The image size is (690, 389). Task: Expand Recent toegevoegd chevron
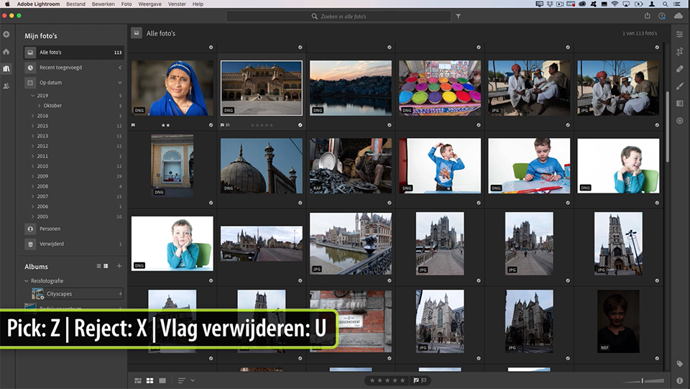click(x=120, y=68)
